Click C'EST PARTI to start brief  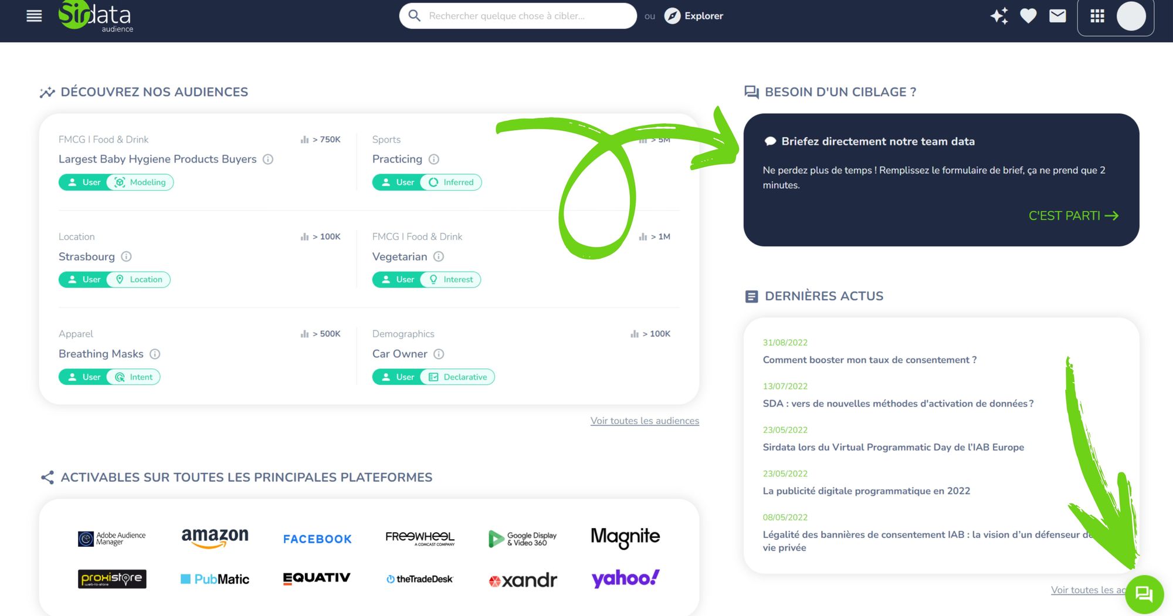point(1073,216)
